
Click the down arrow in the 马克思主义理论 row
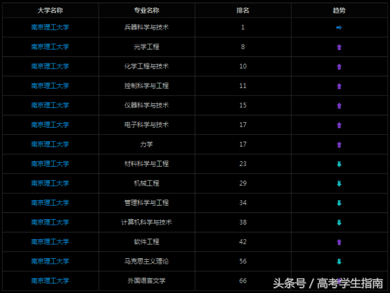pos(339,261)
